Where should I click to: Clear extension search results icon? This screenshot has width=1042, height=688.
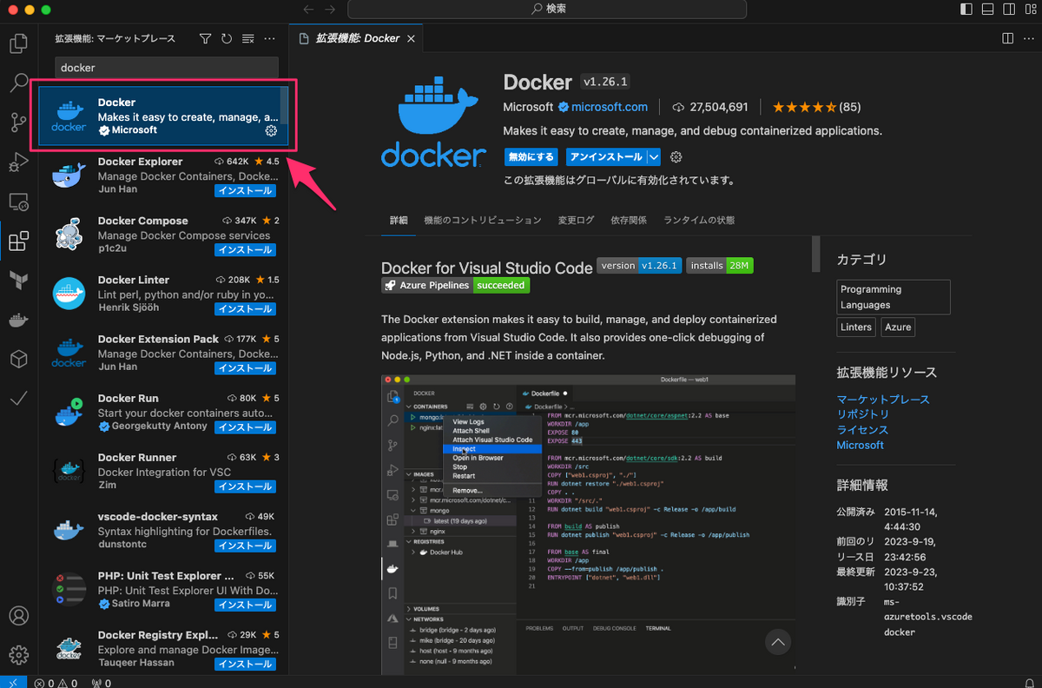(247, 38)
